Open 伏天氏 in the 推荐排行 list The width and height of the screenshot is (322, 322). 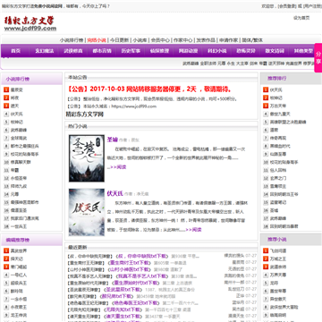tap(275, 89)
